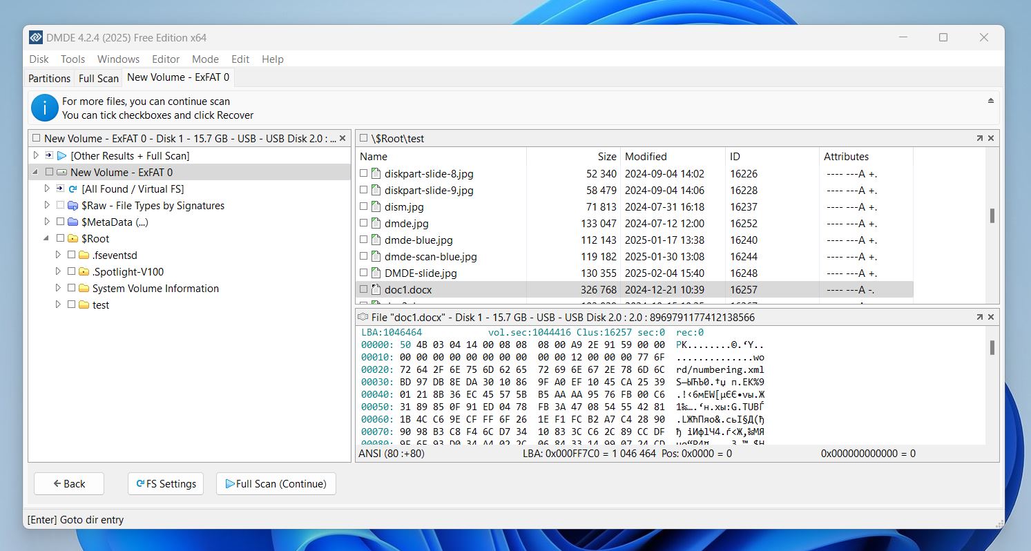
Task: Expand the Other Results + Full Scan node
Action: pyautogui.click(x=36, y=156)
